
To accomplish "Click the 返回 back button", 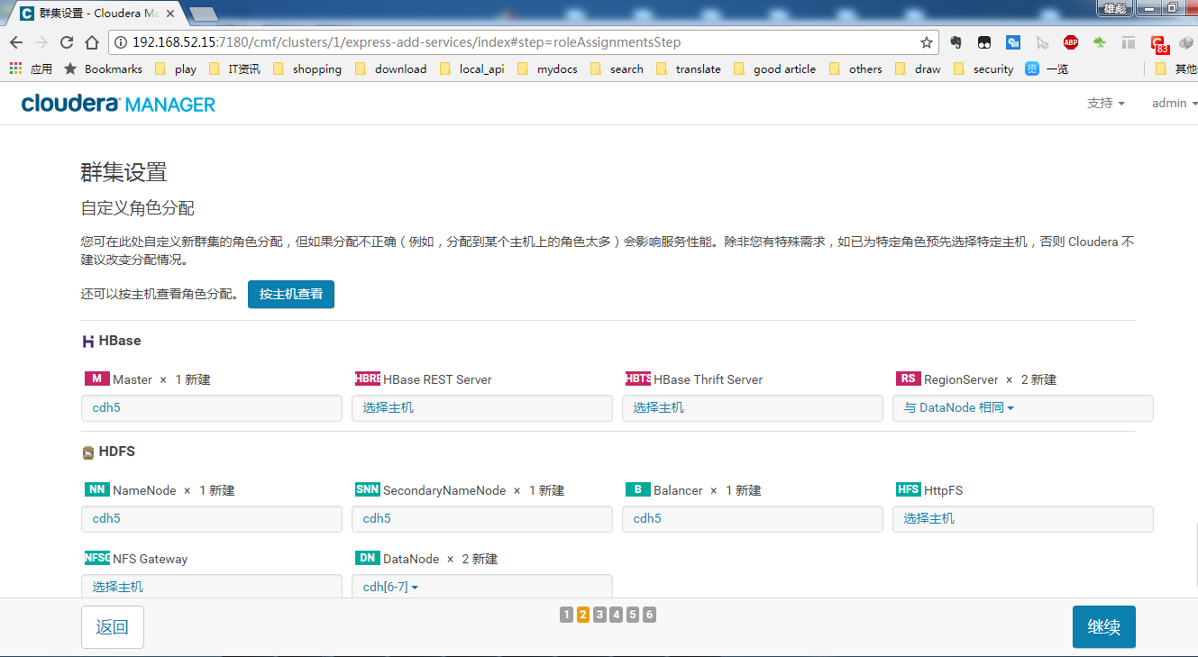I will 113,627.
